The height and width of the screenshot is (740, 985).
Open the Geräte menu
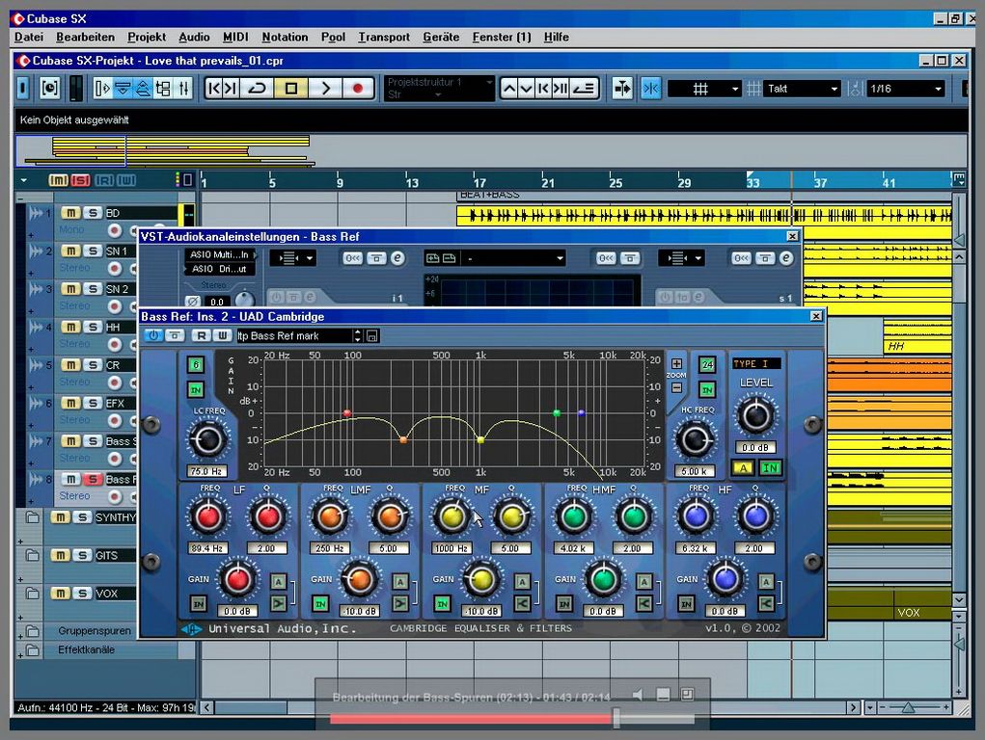tap(441, 37)
